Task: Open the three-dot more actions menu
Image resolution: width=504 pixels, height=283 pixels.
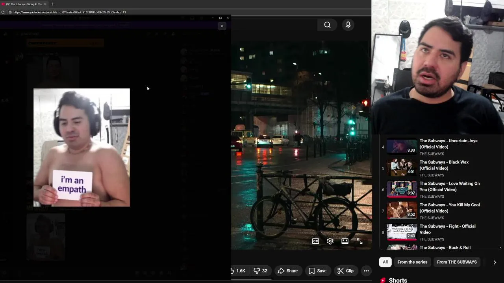Action: [x=366, y=271]
